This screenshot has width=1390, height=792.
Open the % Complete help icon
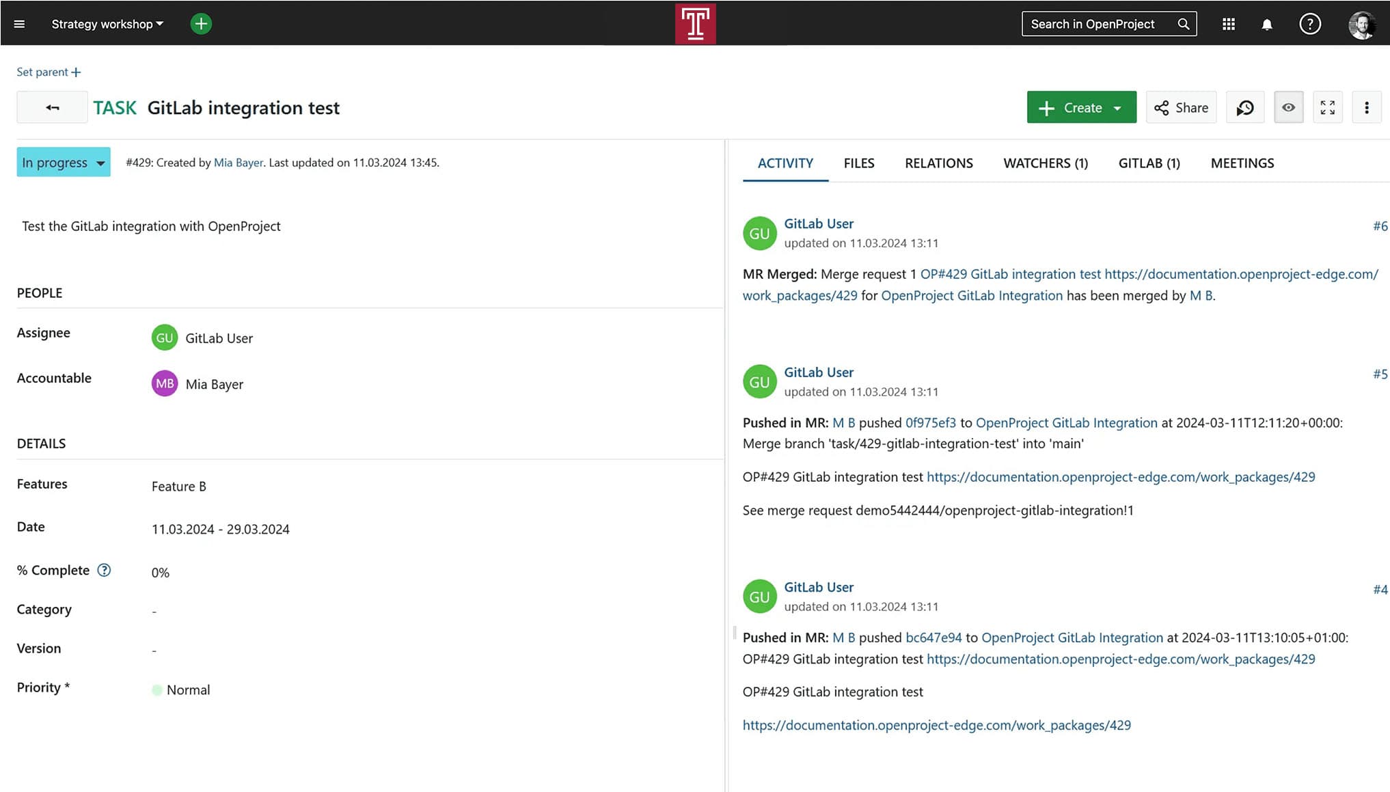coord(104,570)
